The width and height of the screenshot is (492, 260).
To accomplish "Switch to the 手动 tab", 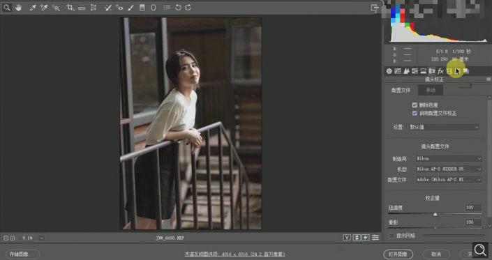I will click(x=431, y=90).
